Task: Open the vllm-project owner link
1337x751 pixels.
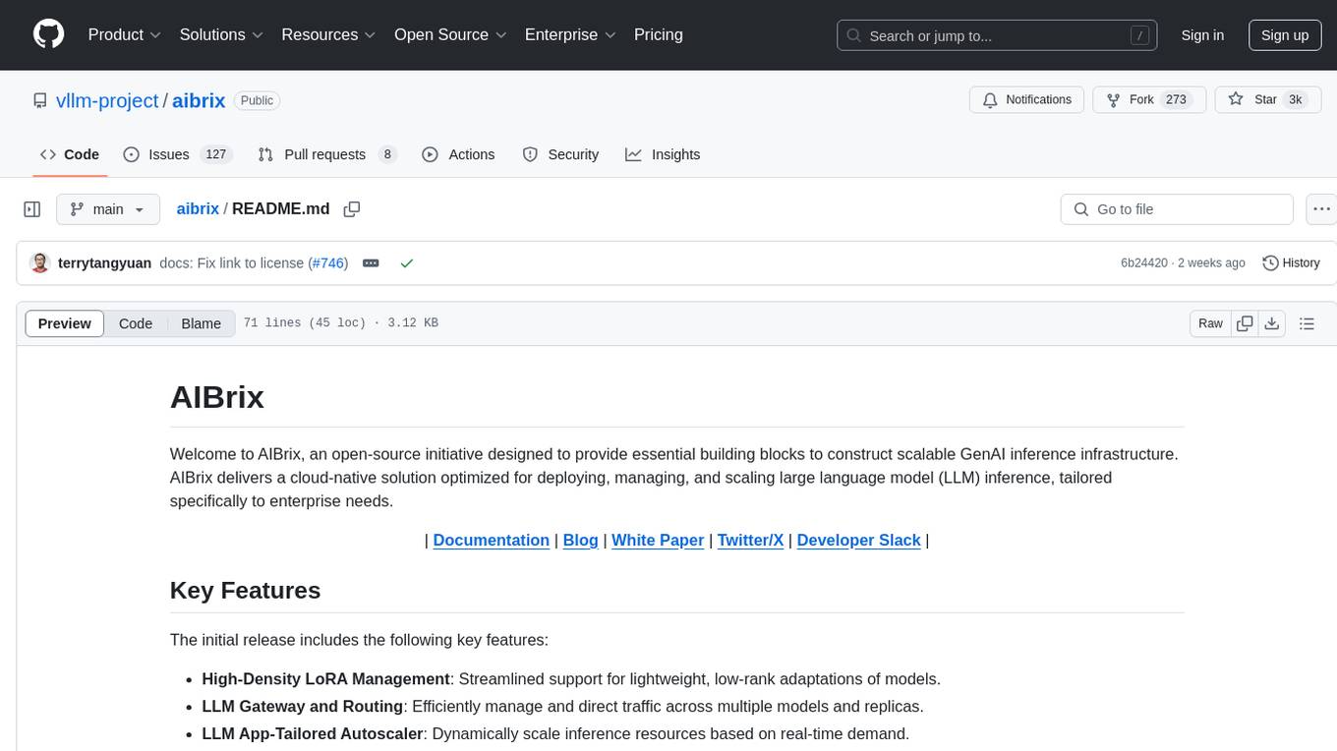Action: (x=107, y=100)
